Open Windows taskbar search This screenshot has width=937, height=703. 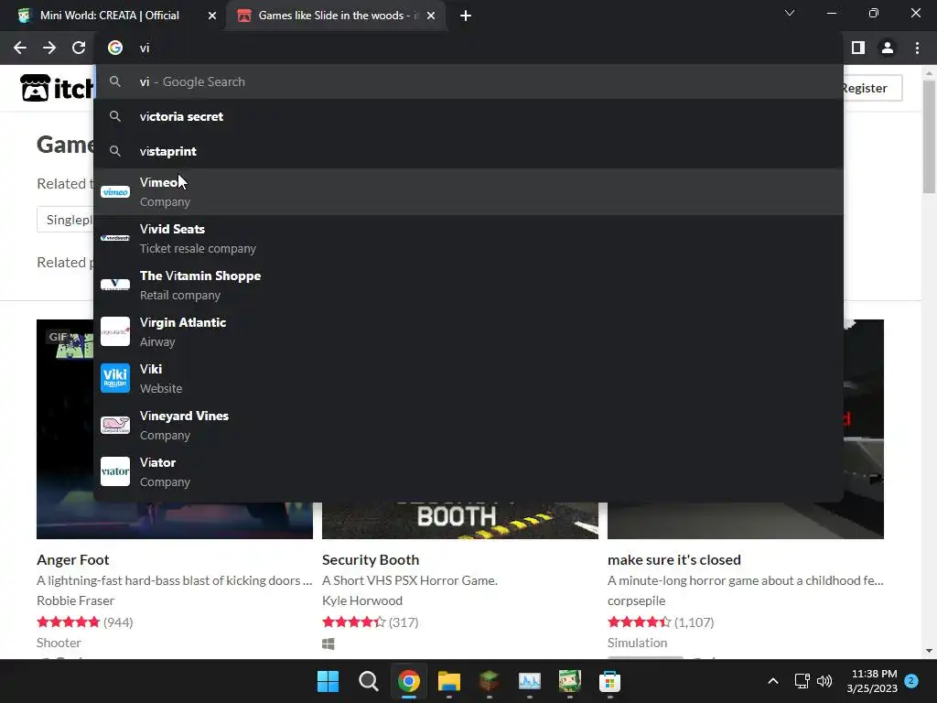(x=368, y=681)
